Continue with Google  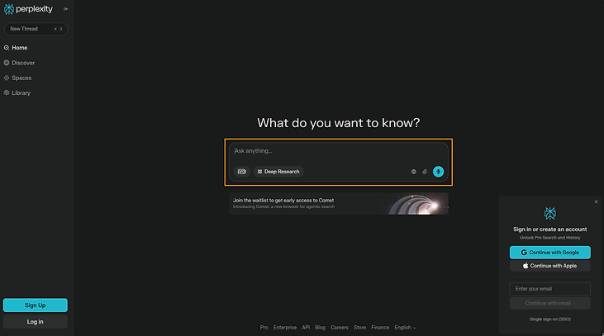click(x=550, y=253)
